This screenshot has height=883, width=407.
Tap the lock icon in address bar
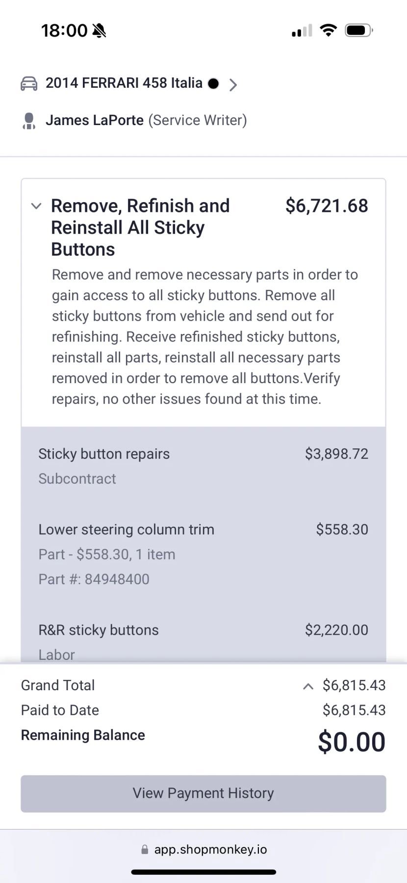point(145,850)
